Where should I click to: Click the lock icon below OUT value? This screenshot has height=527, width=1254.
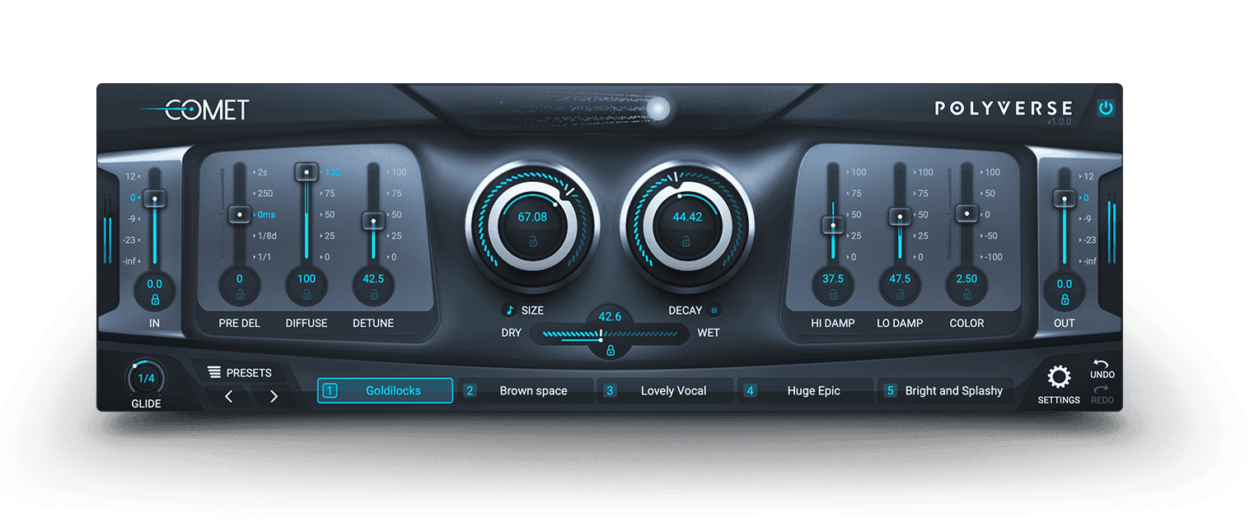point(1064,300)
